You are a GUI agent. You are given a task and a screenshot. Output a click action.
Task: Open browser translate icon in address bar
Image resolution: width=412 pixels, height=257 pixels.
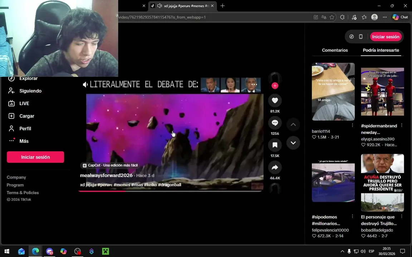pos(324,17)
